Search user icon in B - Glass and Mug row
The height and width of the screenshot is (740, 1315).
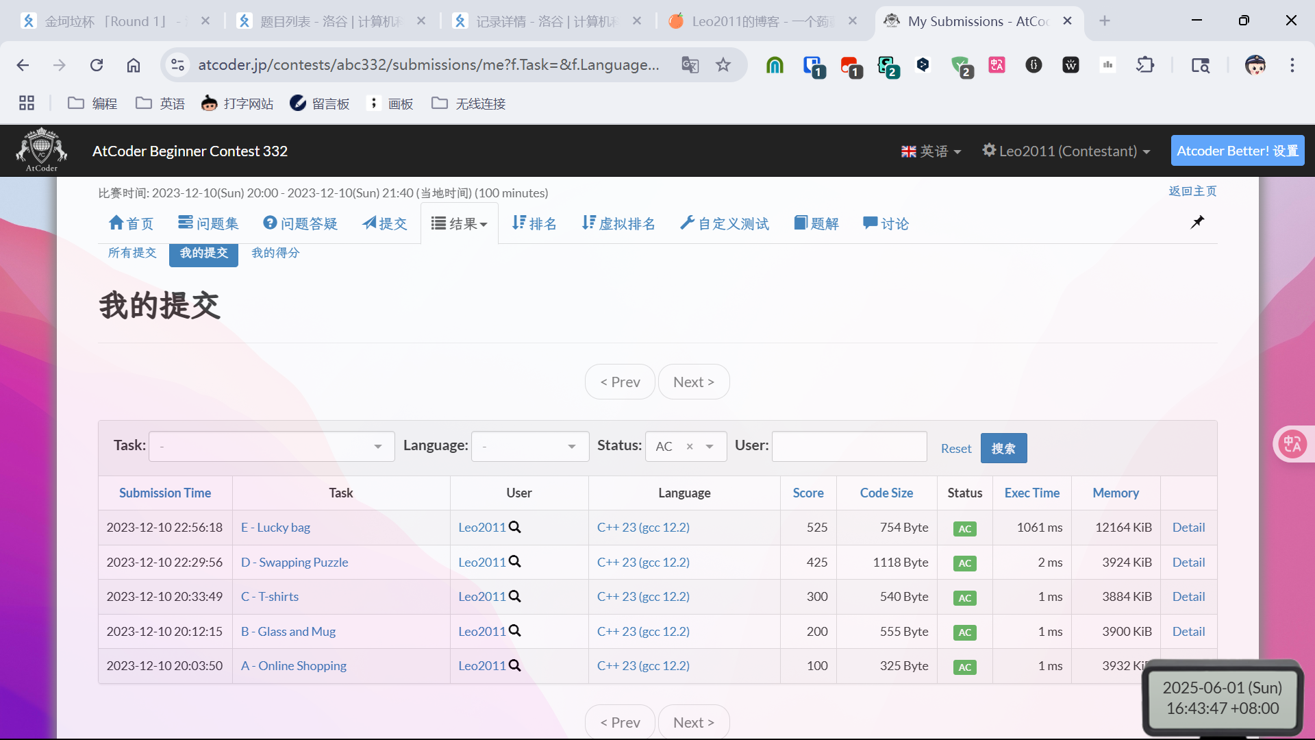(515, 631)
